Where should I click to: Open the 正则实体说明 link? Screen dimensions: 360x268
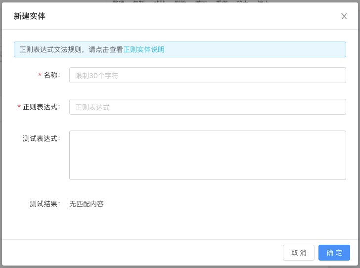[144, 49]
